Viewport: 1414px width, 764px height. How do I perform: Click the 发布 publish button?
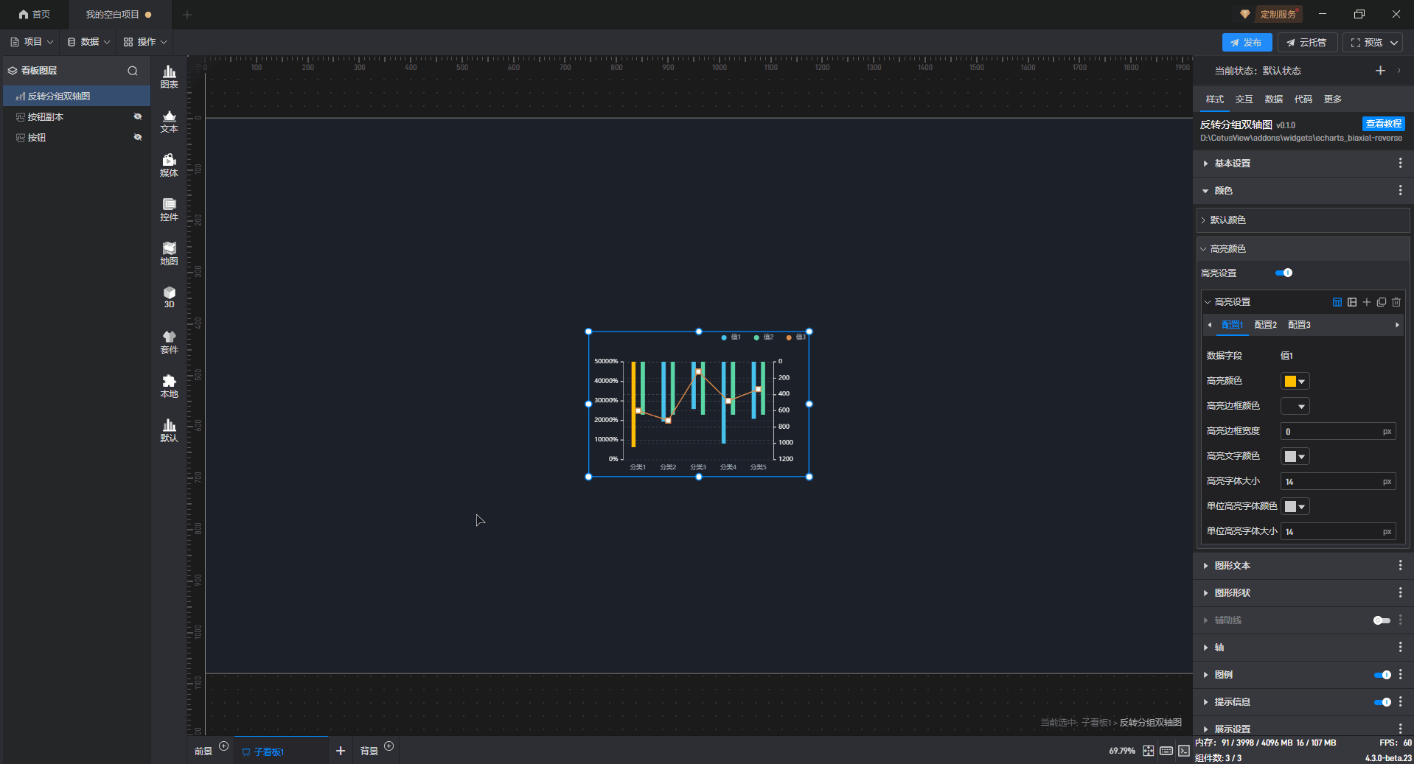pos(1246,43)
